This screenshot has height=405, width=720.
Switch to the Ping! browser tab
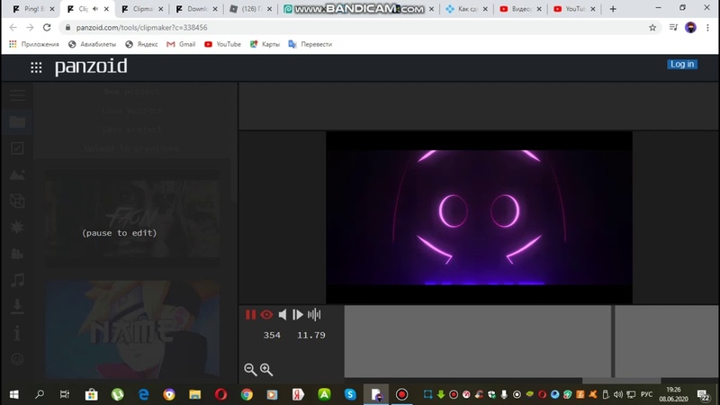(32, 9)
